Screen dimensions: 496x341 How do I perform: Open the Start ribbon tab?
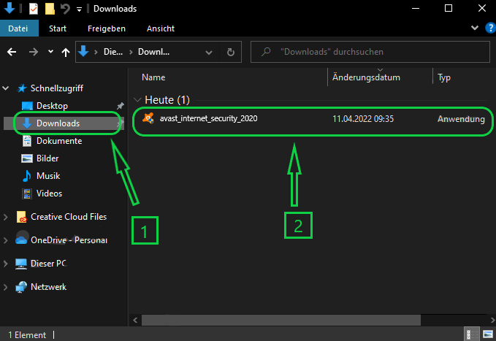(58, 28)
